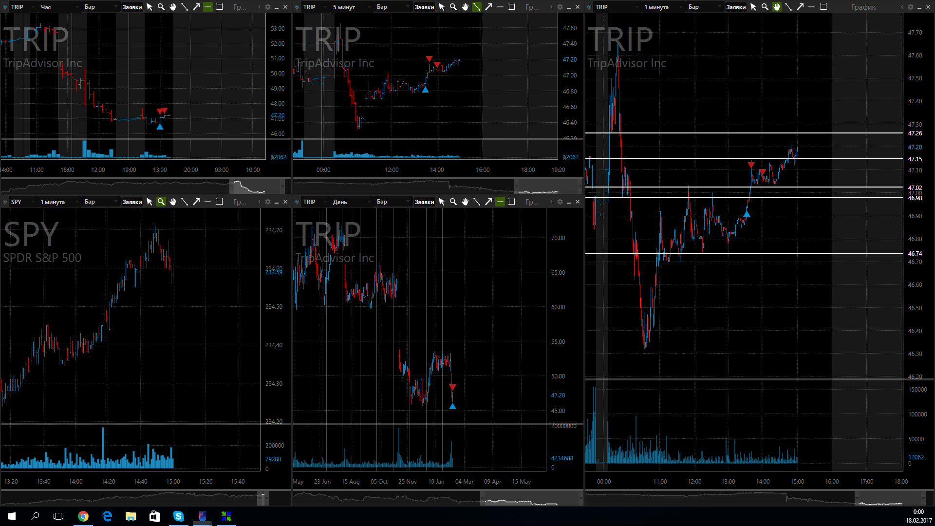Open settings gear of TRIP daily chart
The width and height of the screenshot is (935, 526).
coord(560,202)
